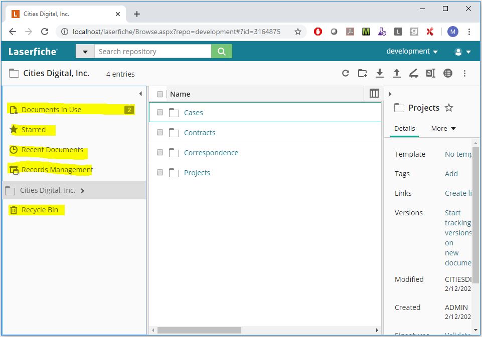
Task: Star the Projects folder in details pane
Action: tap(449, 108)
